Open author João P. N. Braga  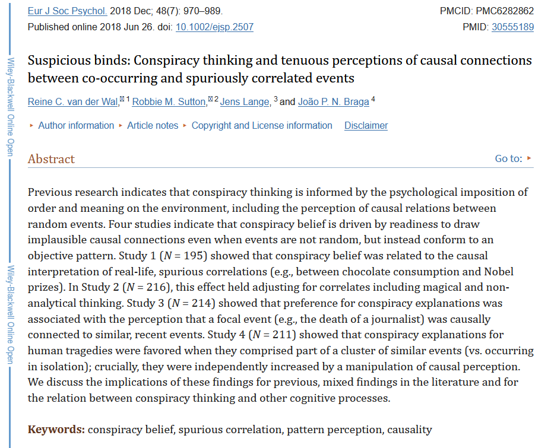pos(334,102)
